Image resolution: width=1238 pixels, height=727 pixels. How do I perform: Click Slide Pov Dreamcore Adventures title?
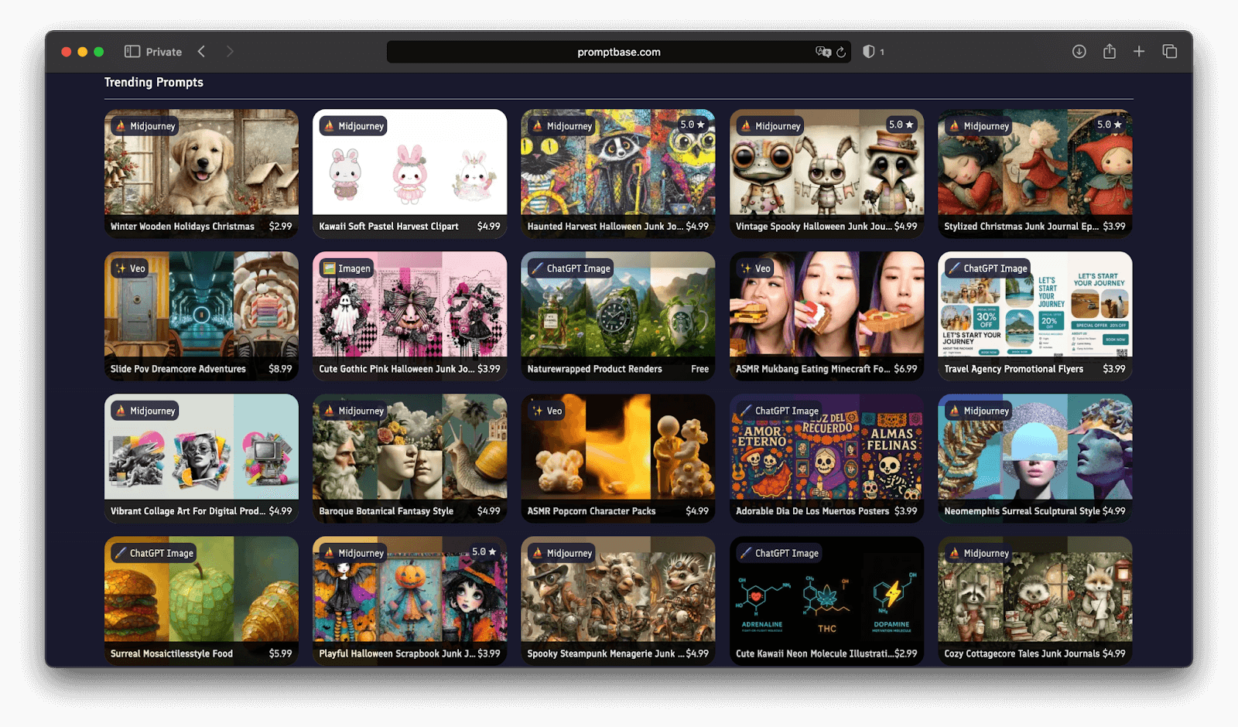[x=178, y=369]
